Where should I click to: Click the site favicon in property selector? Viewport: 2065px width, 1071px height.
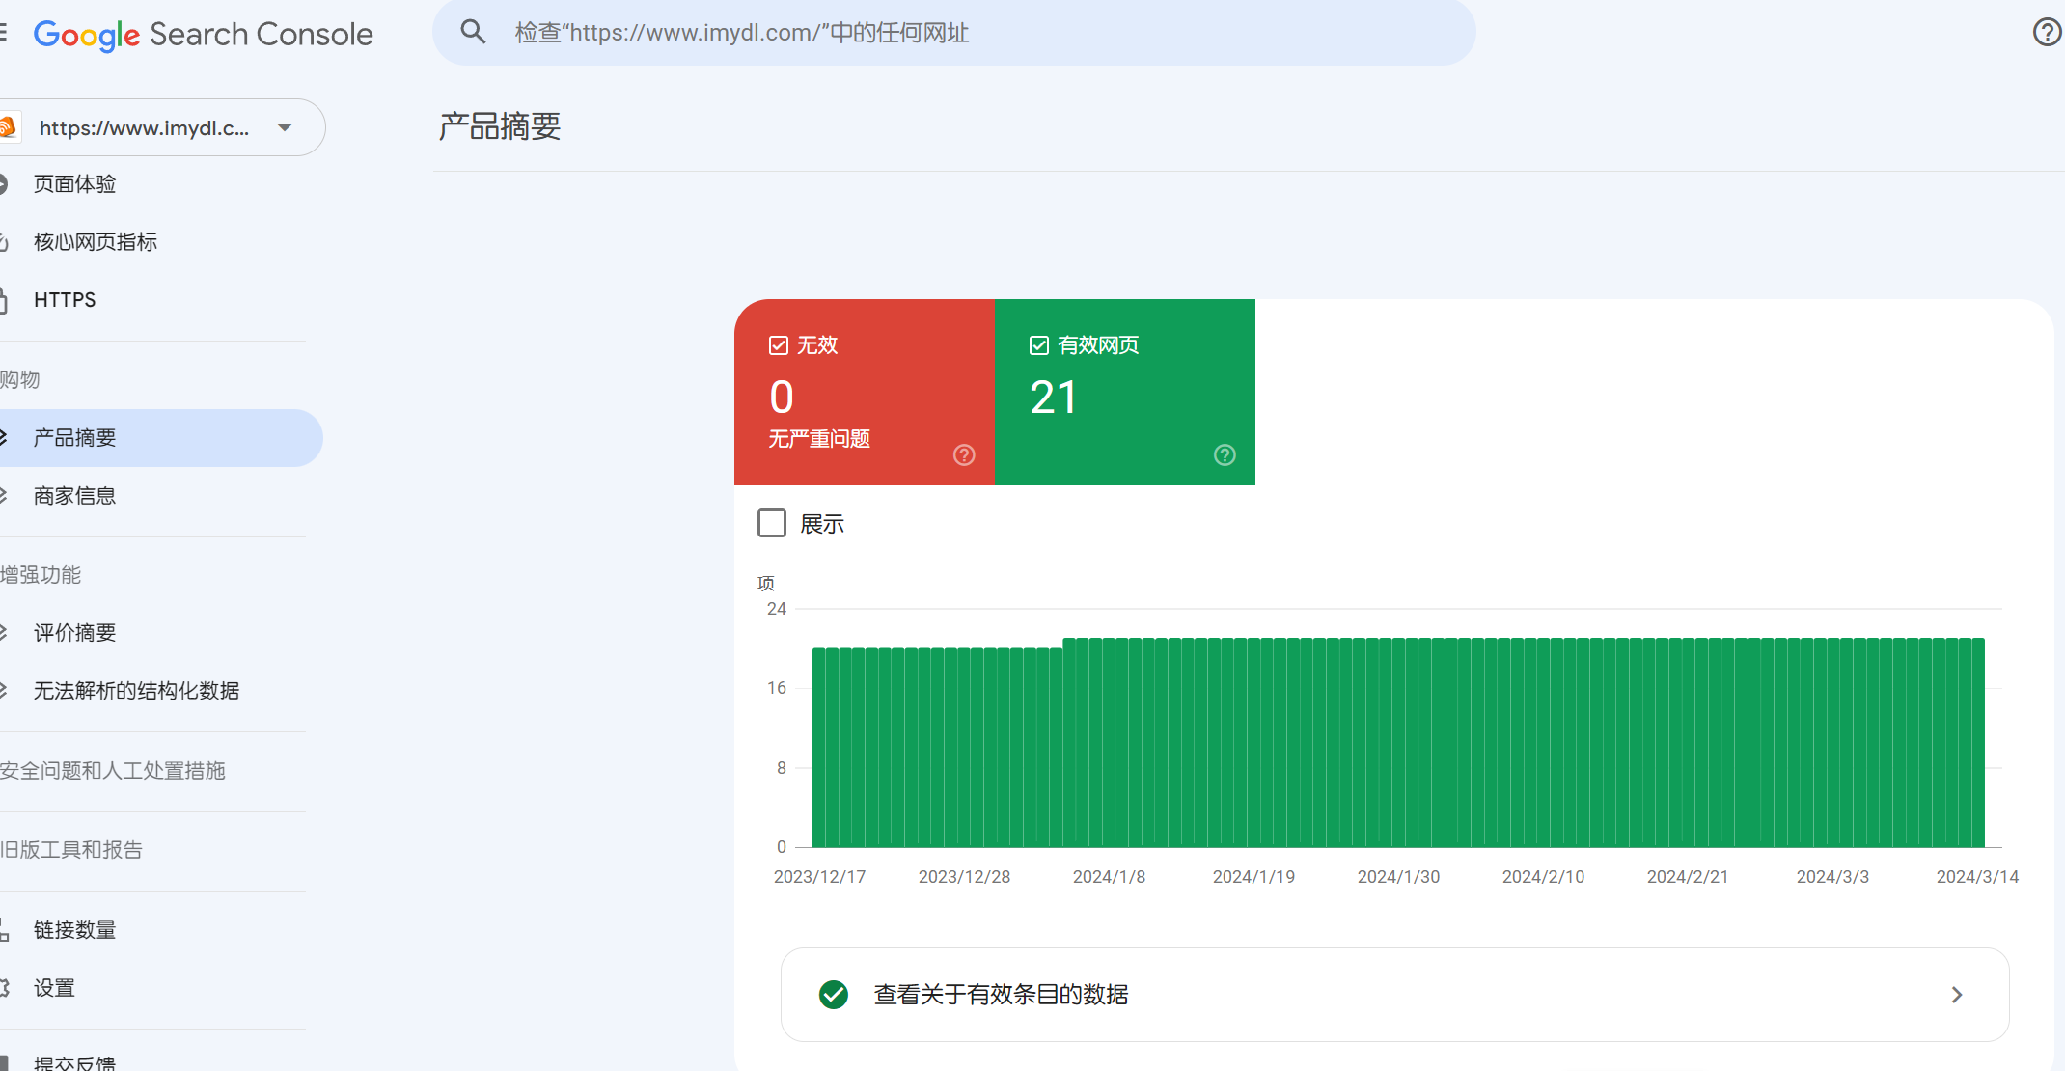[x=8, y=127]
